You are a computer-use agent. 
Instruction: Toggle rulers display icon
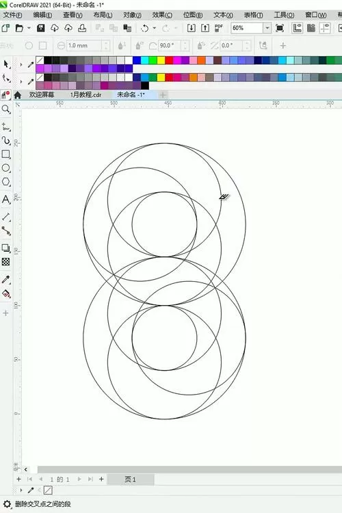pyautogui.click(x=297, y=28)
